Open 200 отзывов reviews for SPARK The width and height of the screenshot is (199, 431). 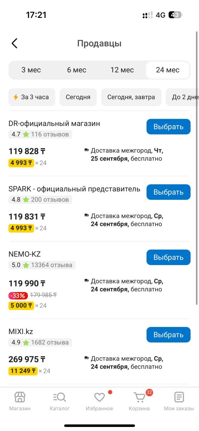pyautogui.click(x=50, y=200)
